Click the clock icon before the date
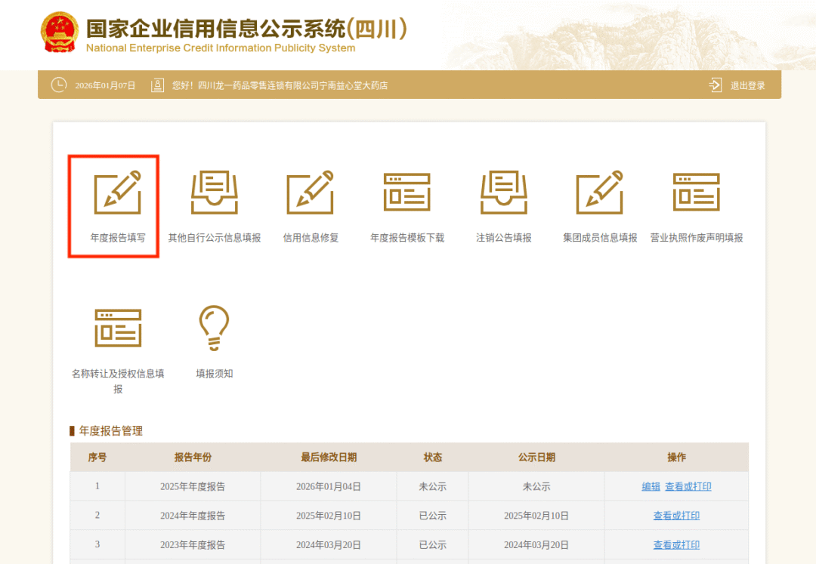 coord(59,85)
